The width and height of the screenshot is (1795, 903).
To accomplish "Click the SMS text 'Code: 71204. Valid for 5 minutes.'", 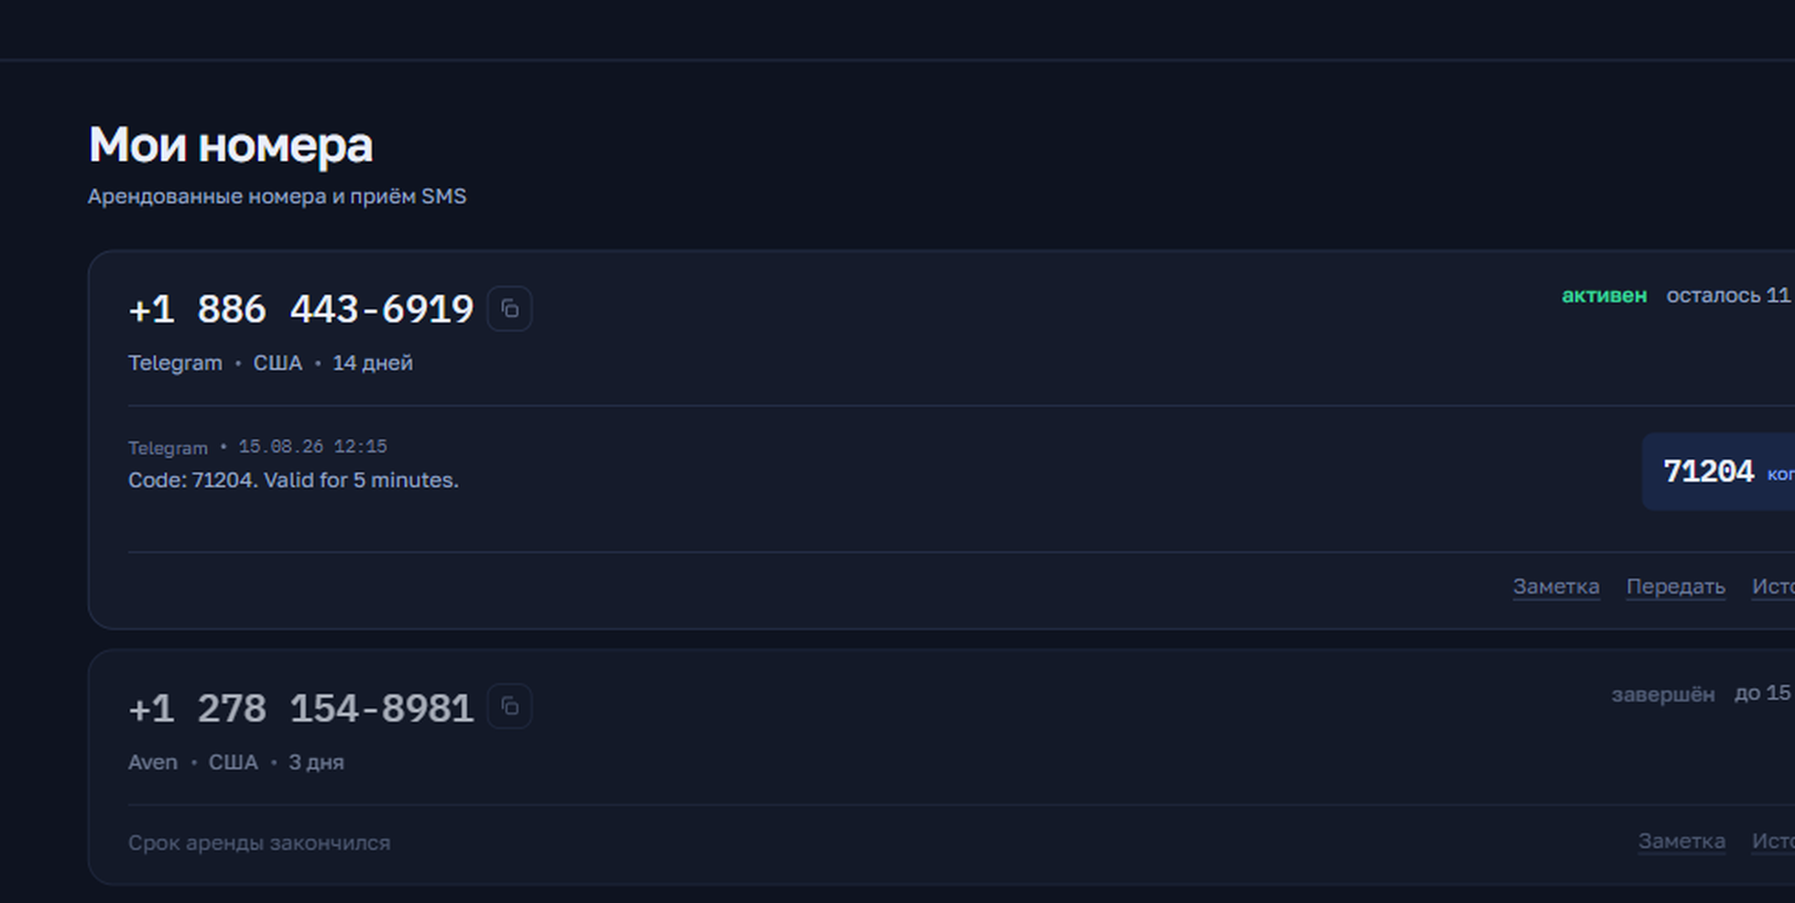I will pos(293,480).
